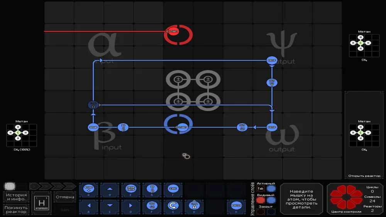Run simulation at triple-chevron speed
Screen dimensions: 386x217
click(x=58, y=186)
